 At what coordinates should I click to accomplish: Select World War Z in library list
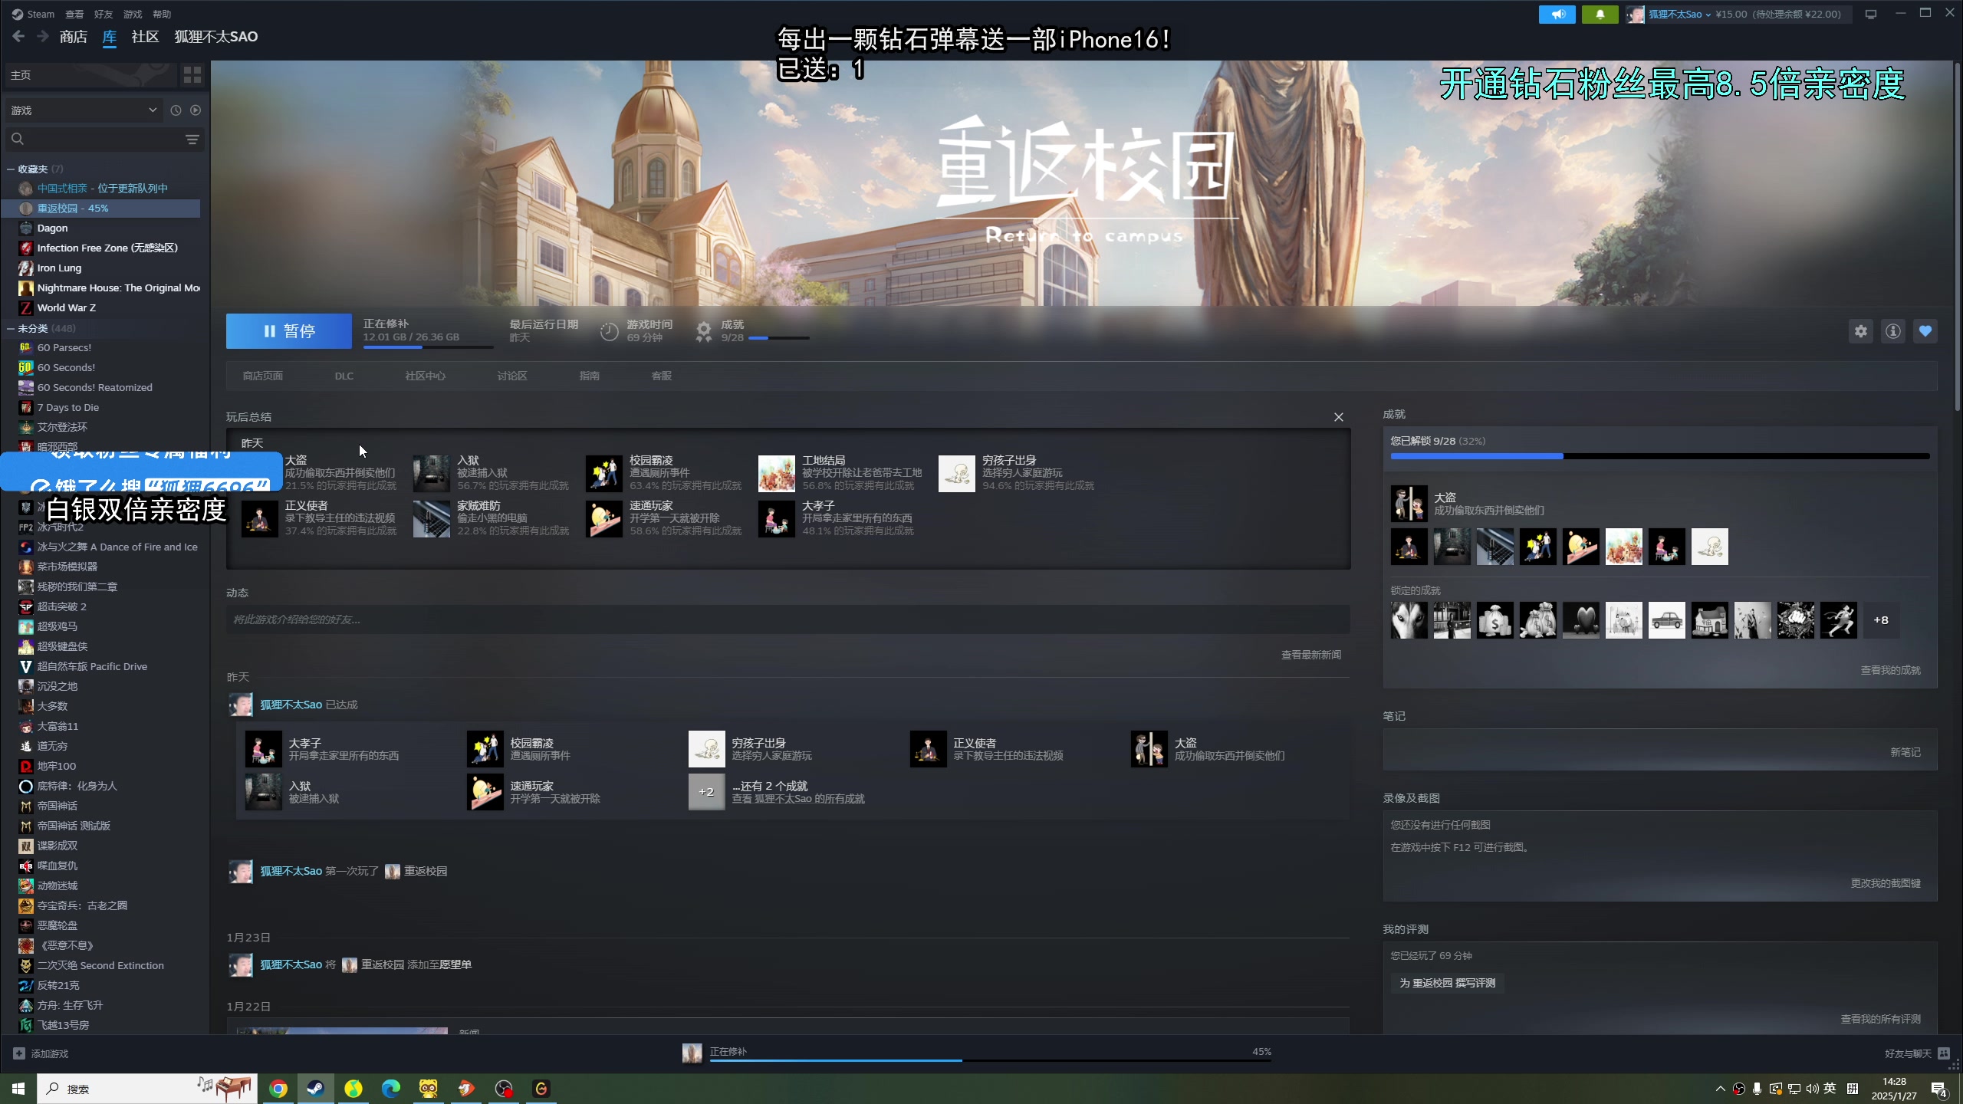pyautogui.click(x=67, y=307)
